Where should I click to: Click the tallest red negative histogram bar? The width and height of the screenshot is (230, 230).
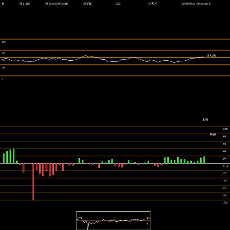[33, 182]
